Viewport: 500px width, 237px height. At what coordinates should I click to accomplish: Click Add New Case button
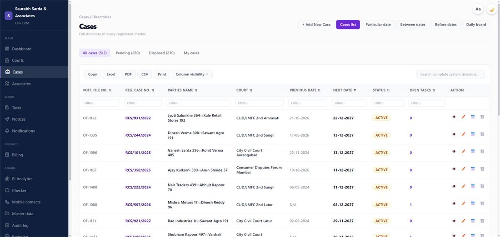tap(316, 25)
